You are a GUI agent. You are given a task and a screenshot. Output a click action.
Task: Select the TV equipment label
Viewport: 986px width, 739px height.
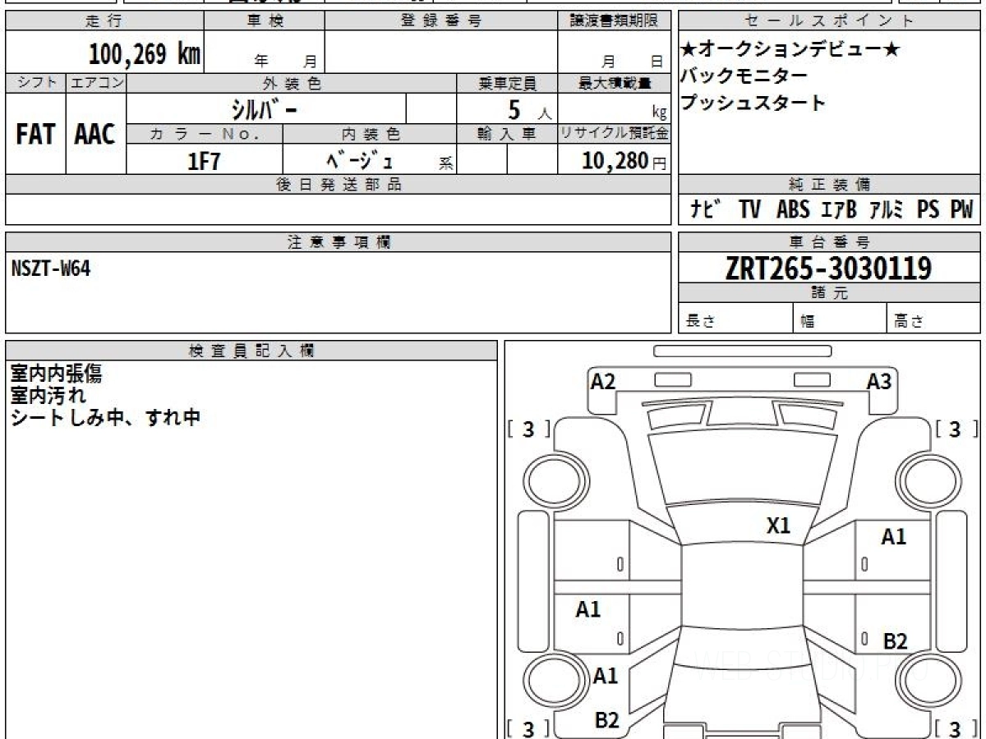pyautogui.click(x=749, y=210)
